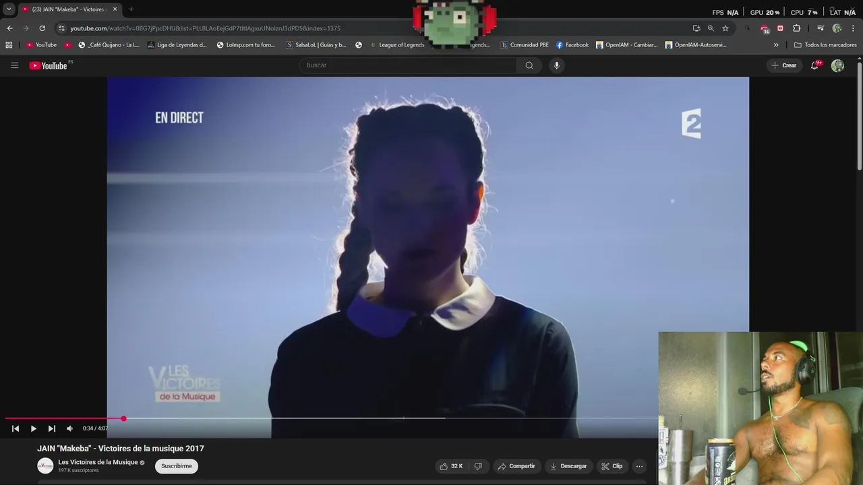Open Comunidad PBE bookmark
This screenshot has height=485, width=863.
click(x=525, y=45)
